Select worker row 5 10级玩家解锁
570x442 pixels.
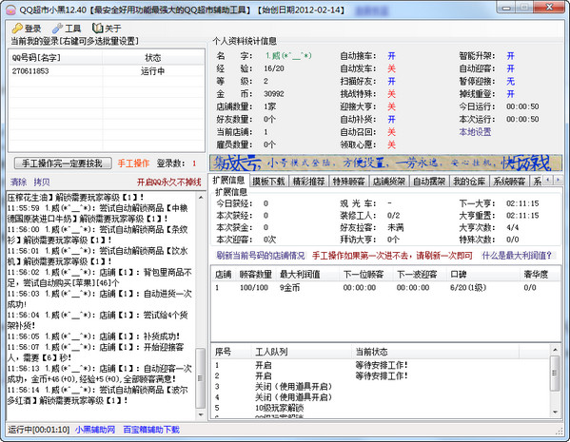[x=382, y=408]
